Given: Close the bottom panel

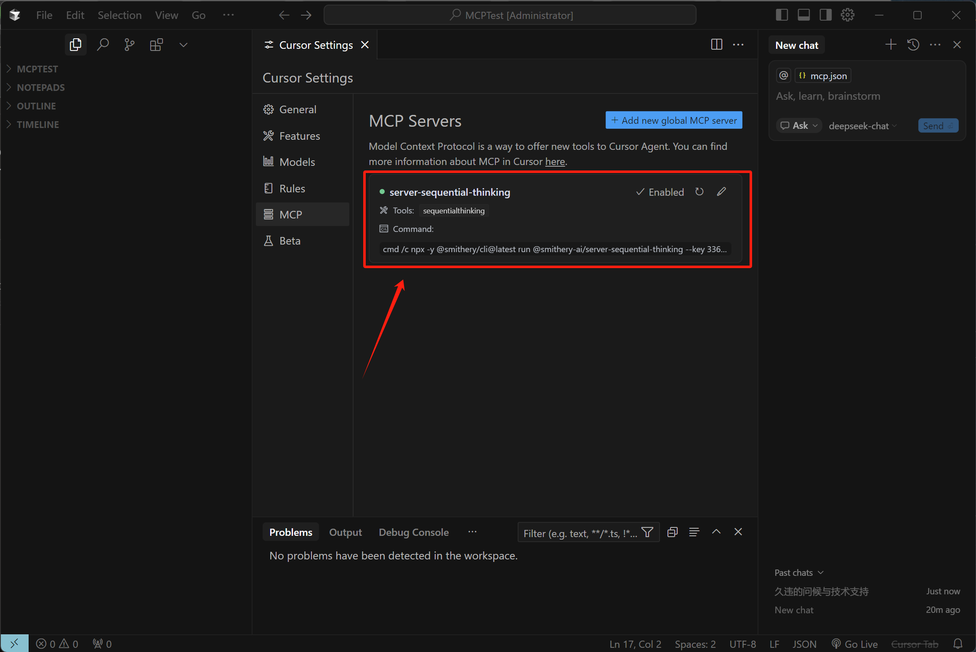Looking at the screenshot, I should pyautogui.click(x=738, y=532).
